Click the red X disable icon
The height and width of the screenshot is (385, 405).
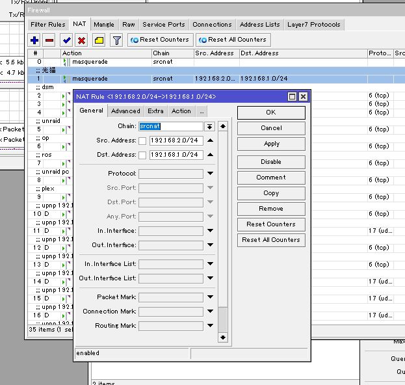pos(82,40)
